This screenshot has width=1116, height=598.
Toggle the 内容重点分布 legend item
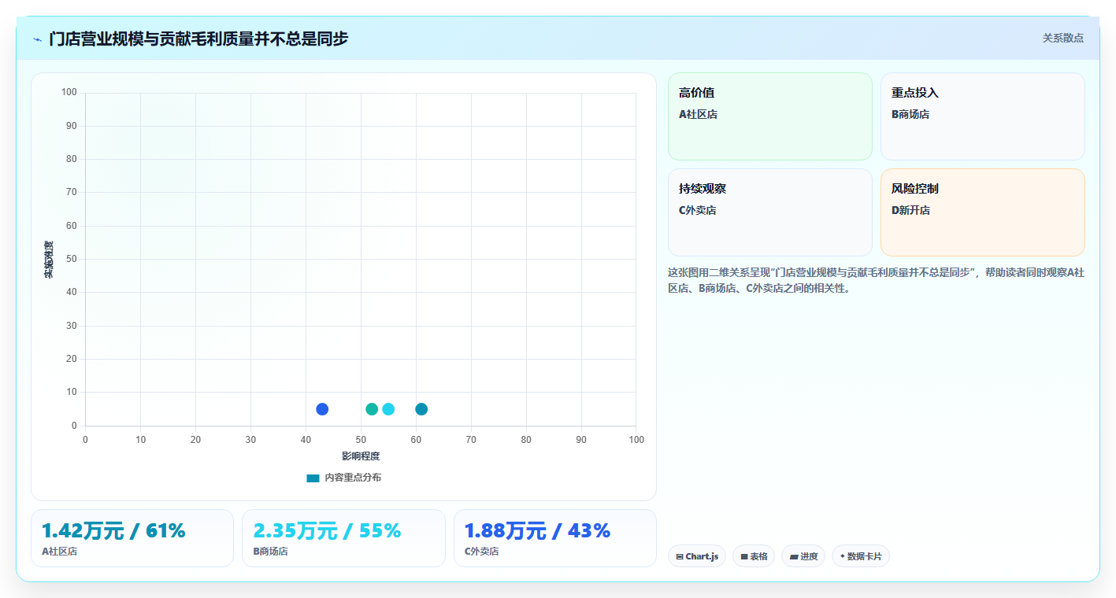pyautogui.click(x=343, y=478)
